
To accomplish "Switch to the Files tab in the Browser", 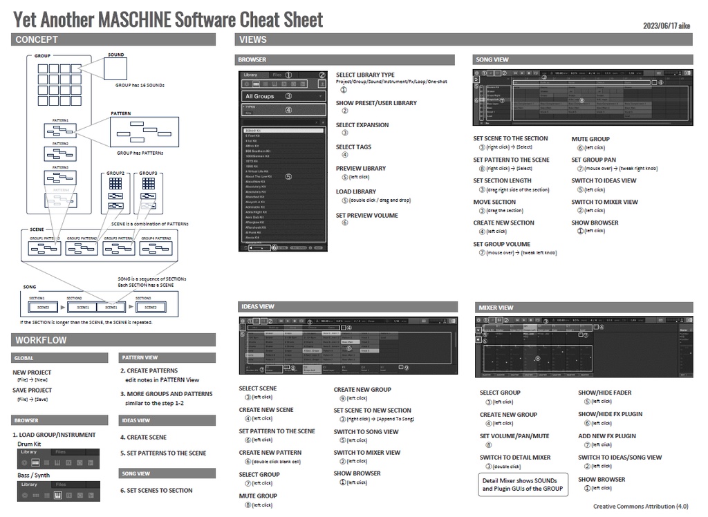I will click(277, 75).
